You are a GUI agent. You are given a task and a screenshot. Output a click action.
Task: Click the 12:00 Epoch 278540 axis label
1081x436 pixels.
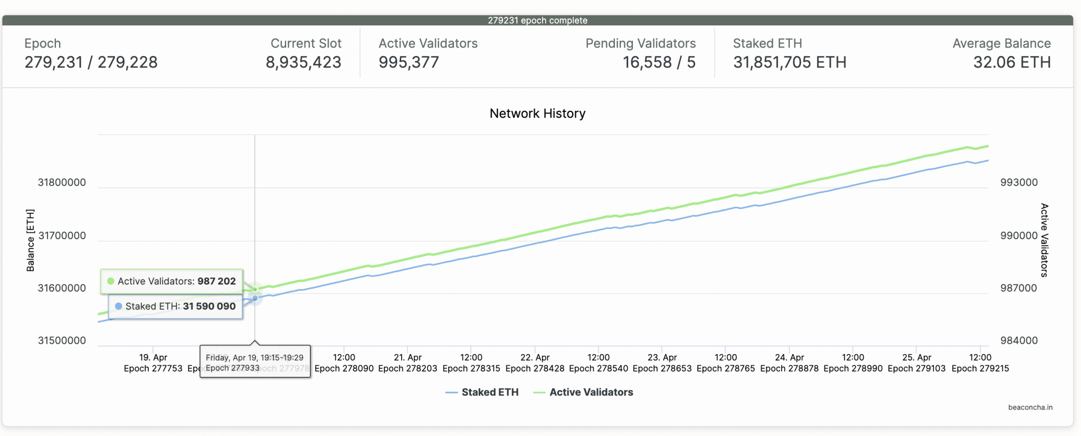click(x=599, y=363)
